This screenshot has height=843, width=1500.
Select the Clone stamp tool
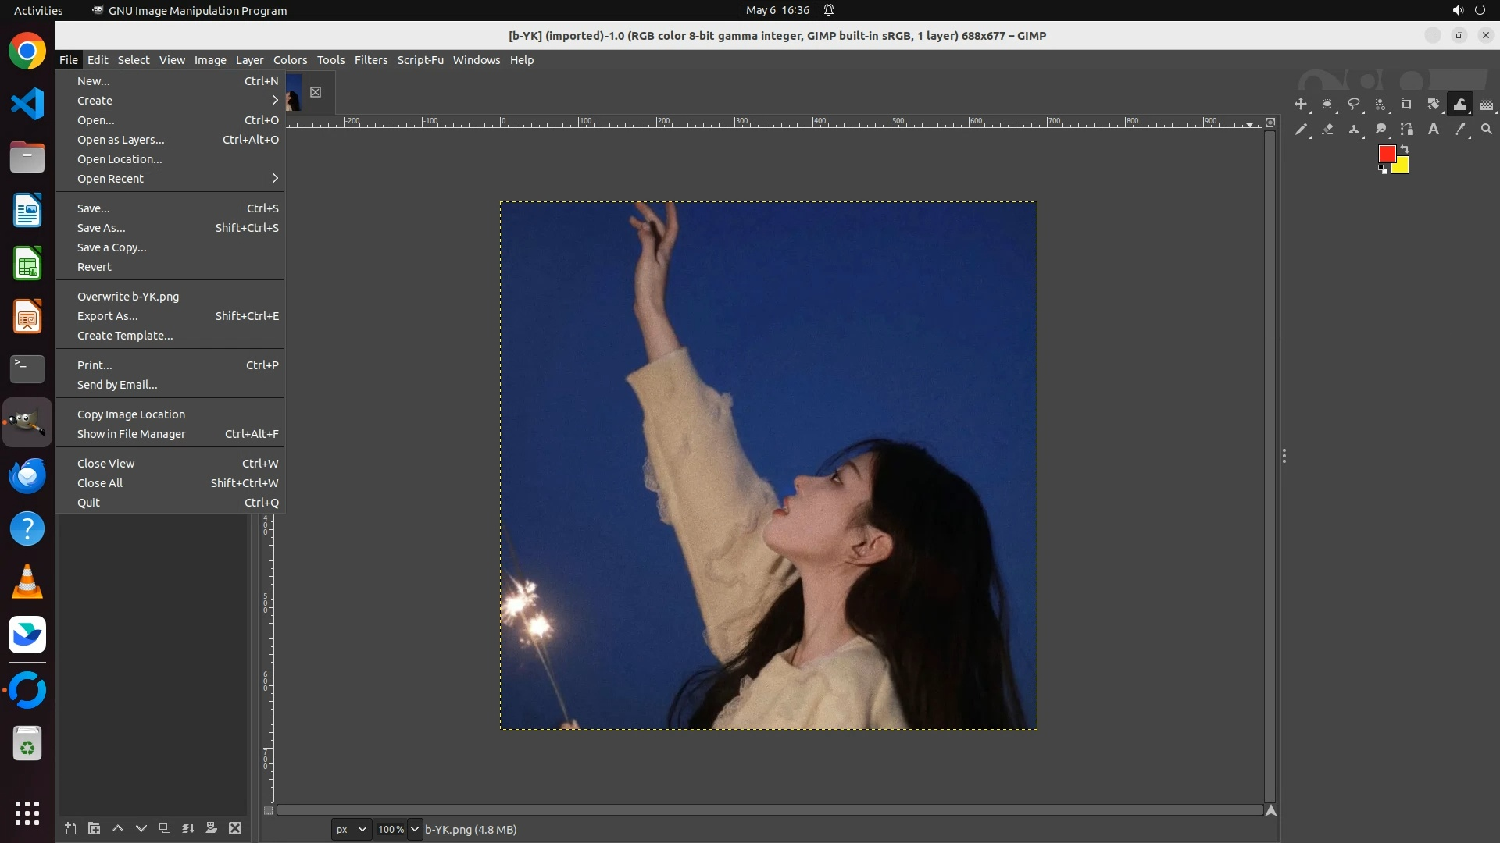point(1354,130)
